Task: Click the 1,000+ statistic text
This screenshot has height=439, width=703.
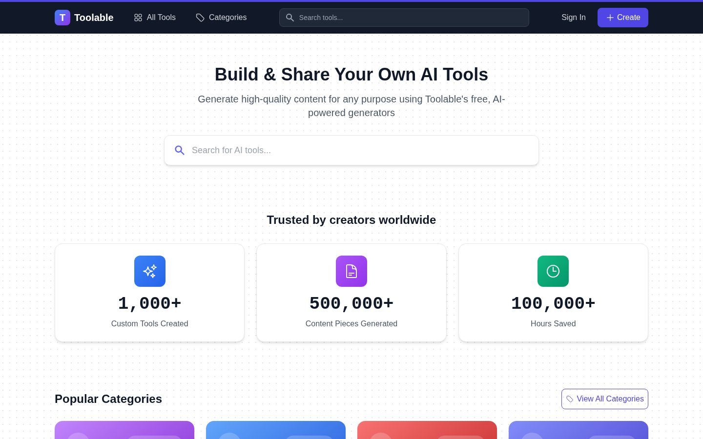Action: pyautogui.click(x=150, y=303)
